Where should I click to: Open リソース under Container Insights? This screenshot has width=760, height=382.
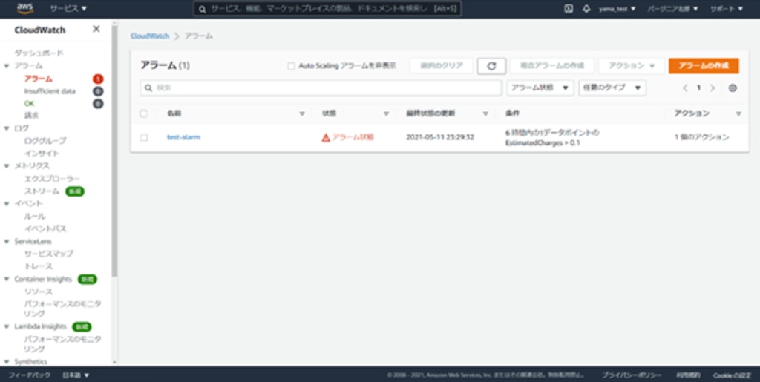click(x=39, y=292)
